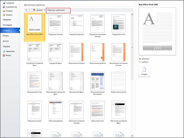Viewport: 184px width, 138px height.
Task: Select the Городское составное письмо template
Action: (97, 26)
